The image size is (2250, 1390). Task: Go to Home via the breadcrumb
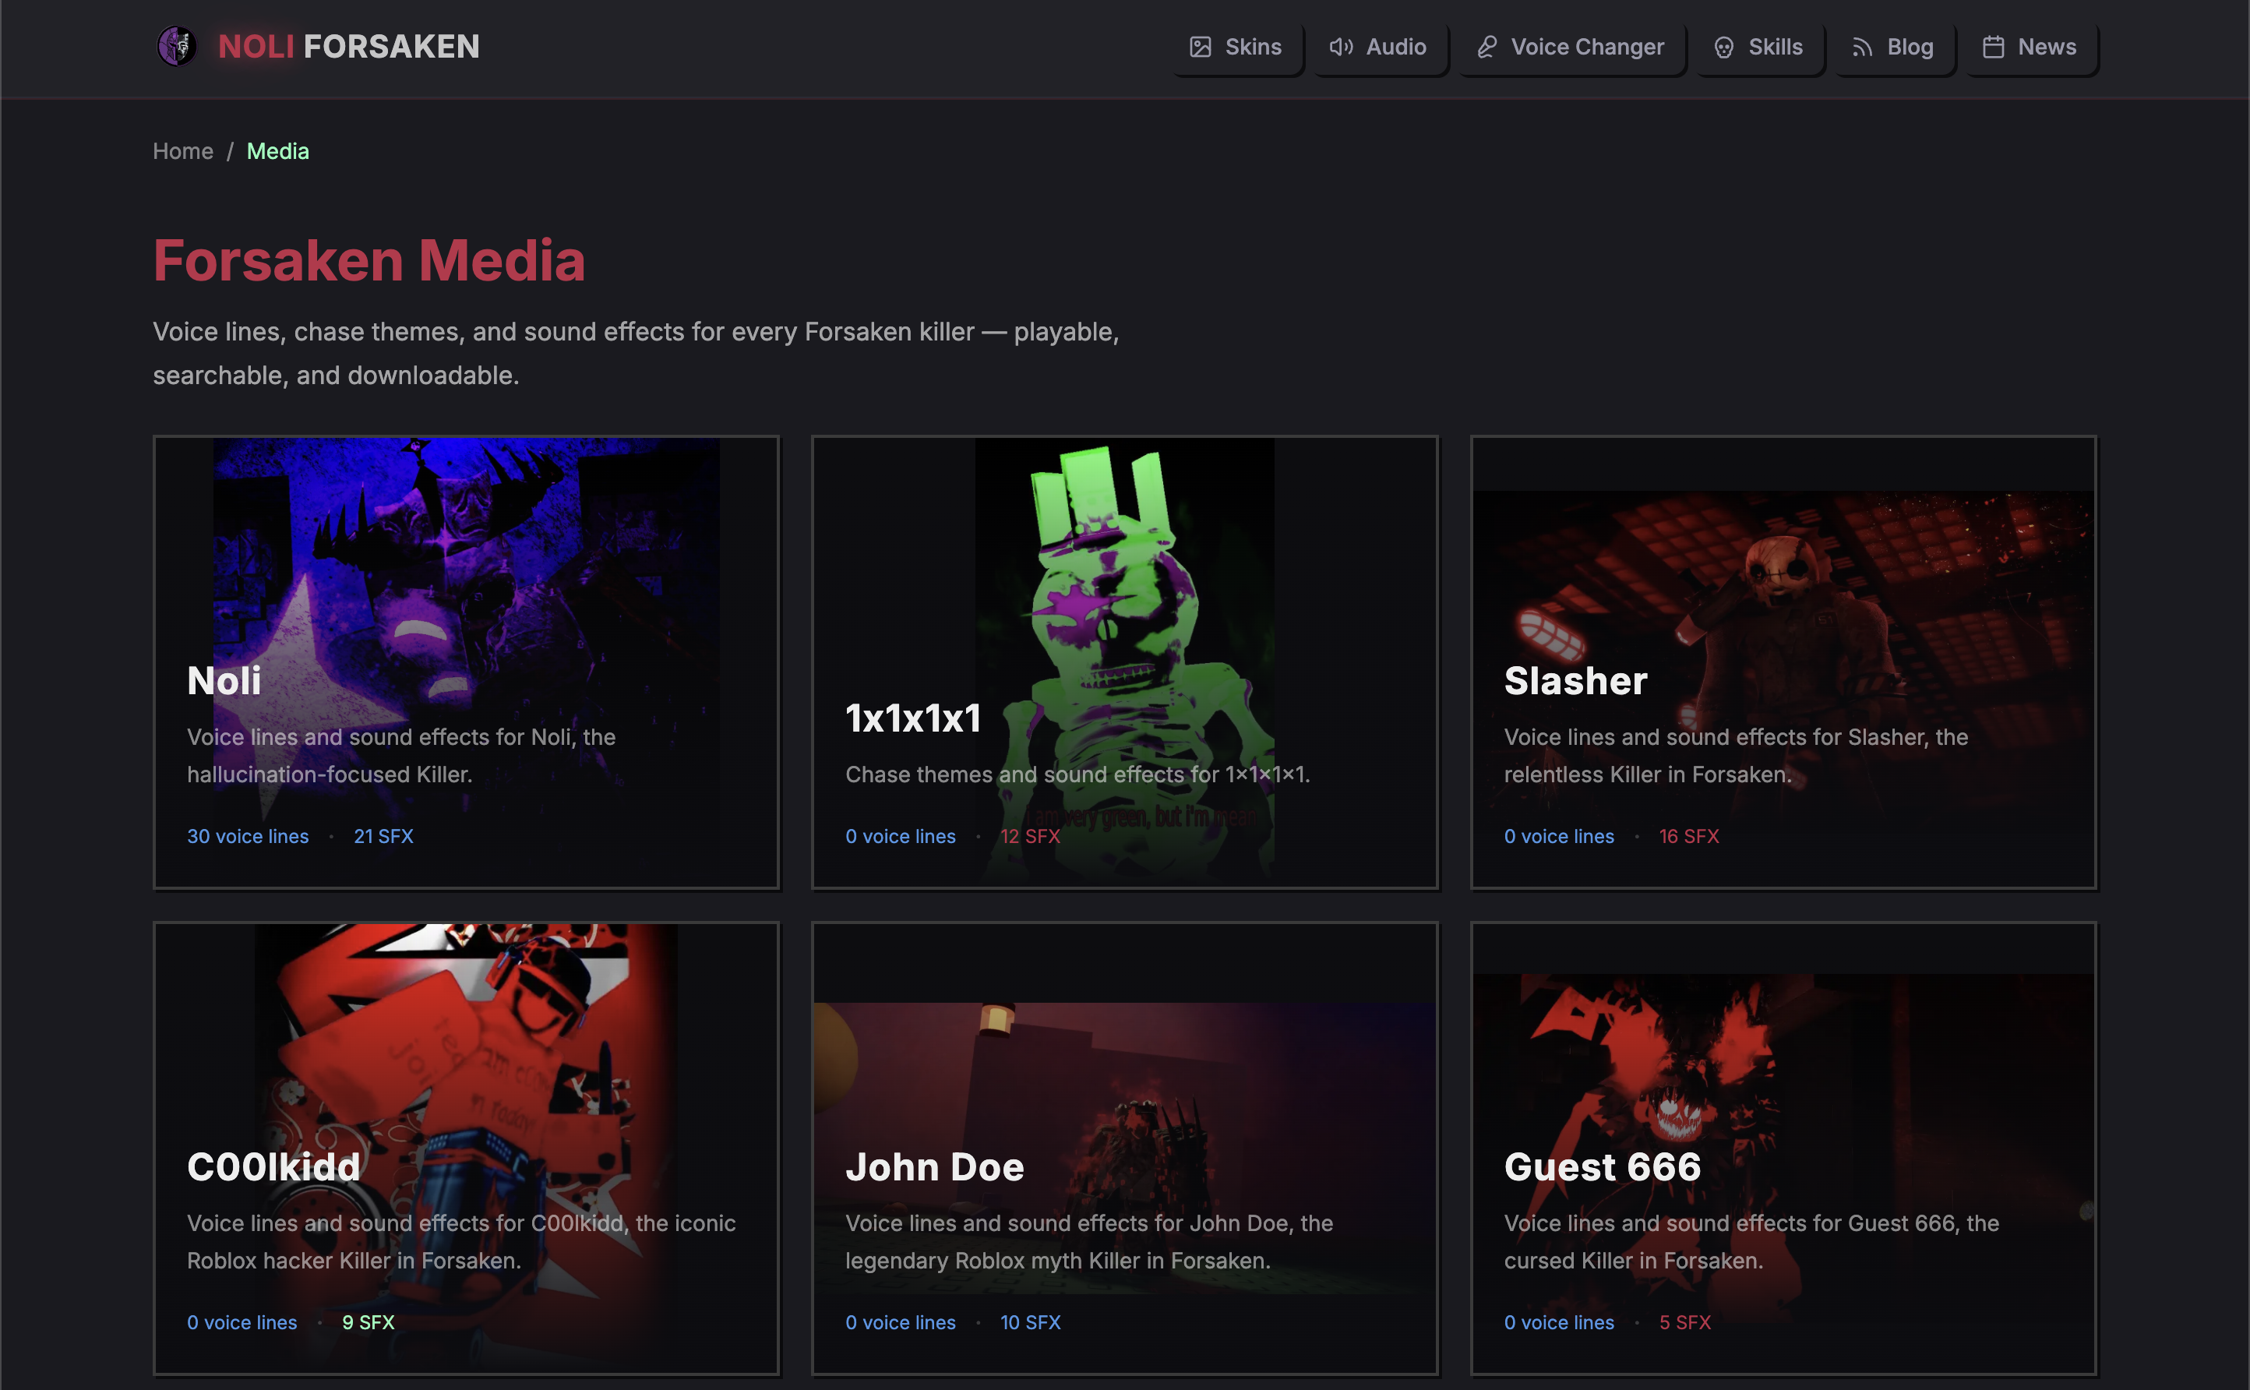[x=183, y=151]
